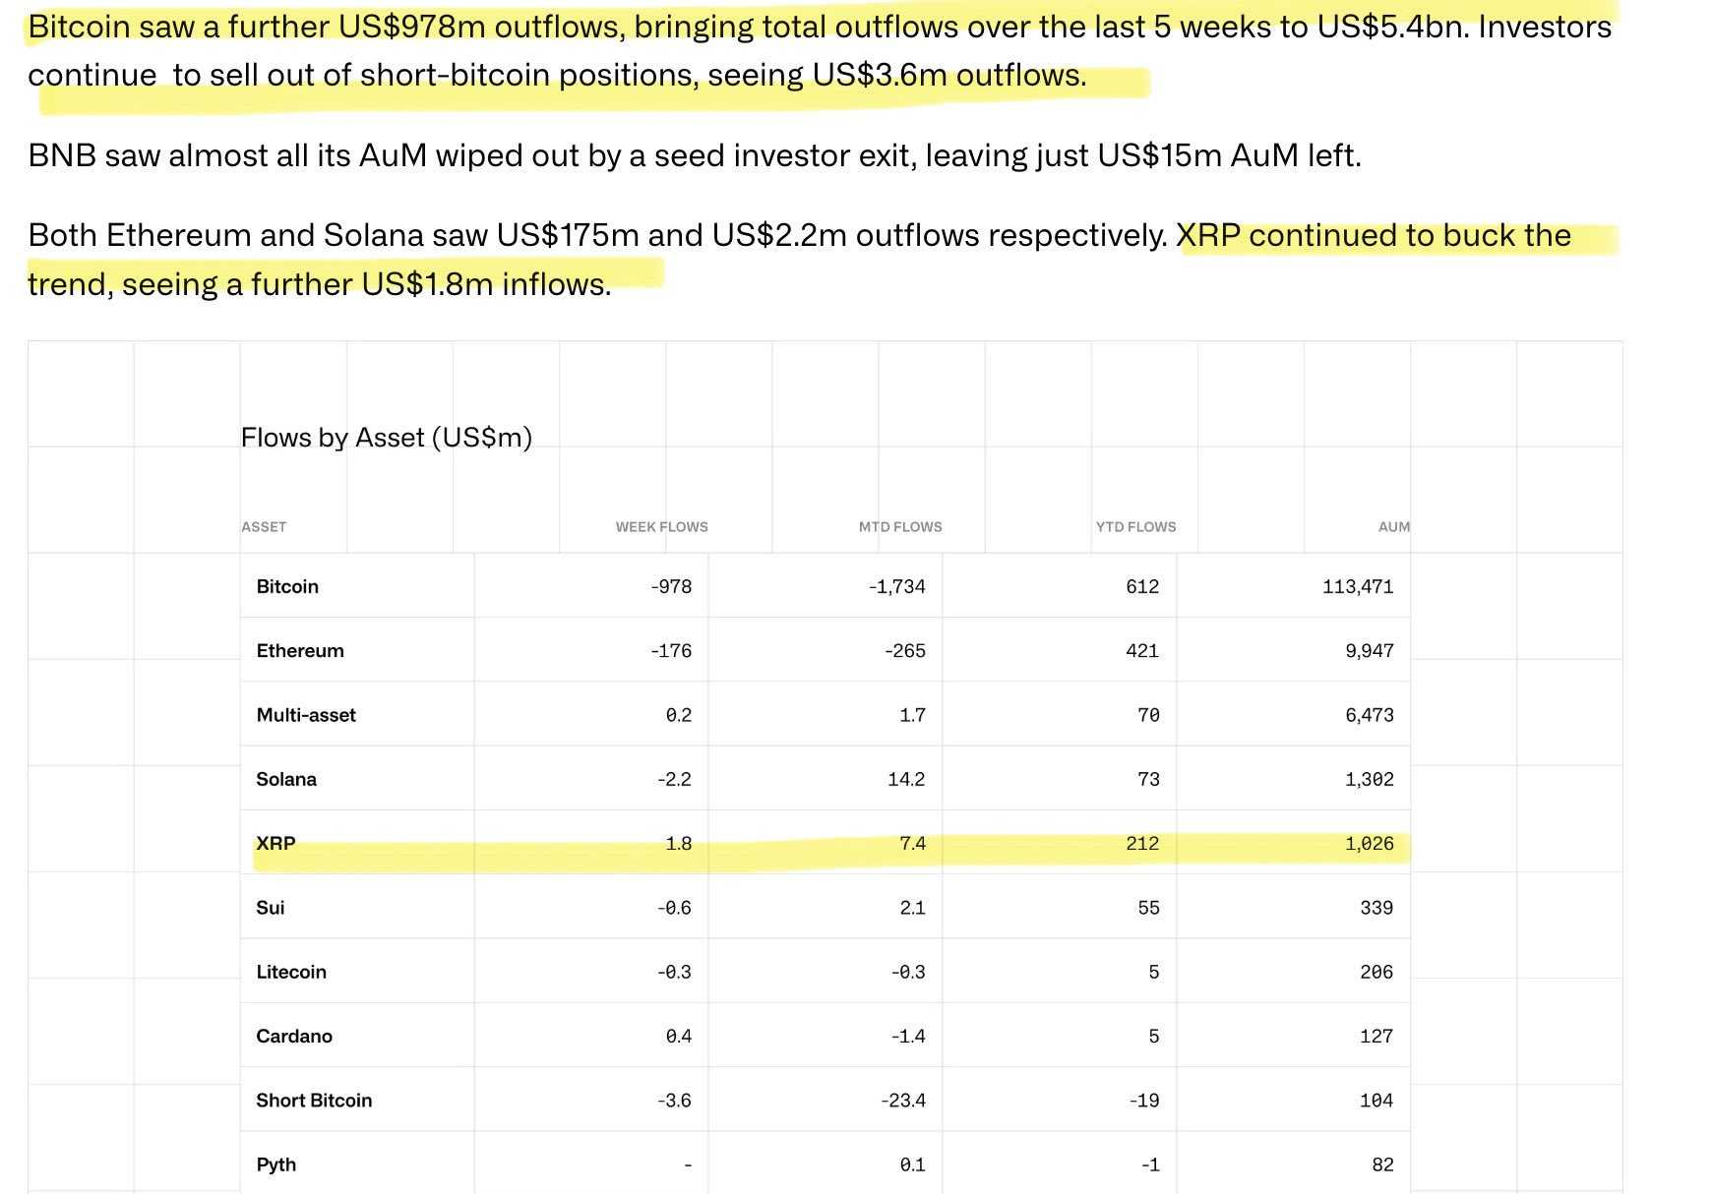Click Litecoin AUM value 206
Screen dimensions: 1712x1194
1376,972
